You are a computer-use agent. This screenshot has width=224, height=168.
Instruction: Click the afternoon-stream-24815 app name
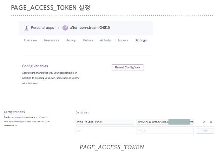pyautogui.click(x=90, y=28)
